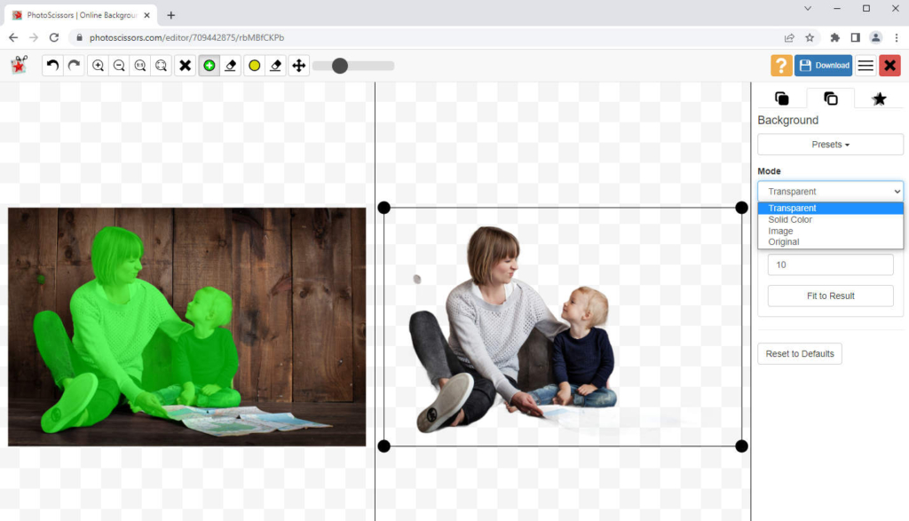909x521 pixels.
Task: Open the hamburger menu
Action: [x=866, y=65]
